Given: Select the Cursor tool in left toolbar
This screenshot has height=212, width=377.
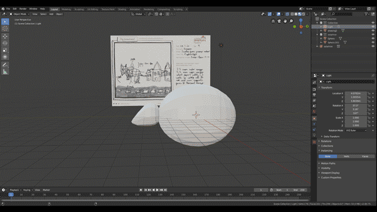Looking at the screenshot, I should tap(5, 28).
